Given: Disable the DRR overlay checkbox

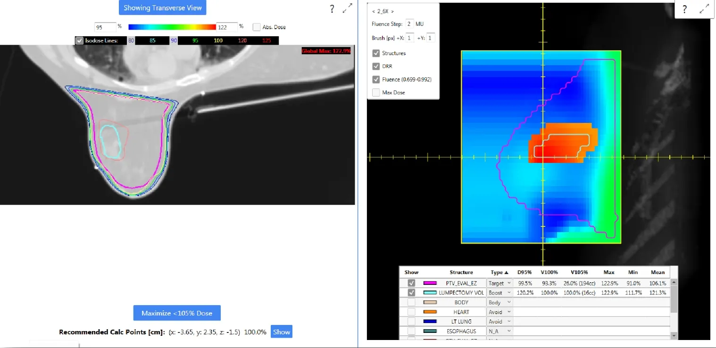Looking at the screenshot, I should coord(376,66).
